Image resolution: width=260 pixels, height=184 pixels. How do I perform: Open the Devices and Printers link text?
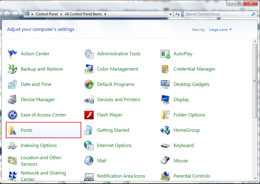click(119, 100)
